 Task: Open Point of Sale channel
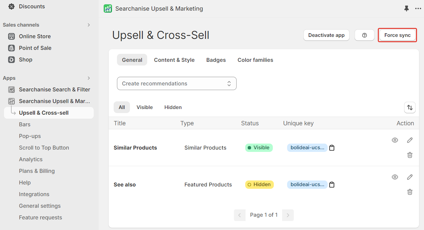point(35,48)
